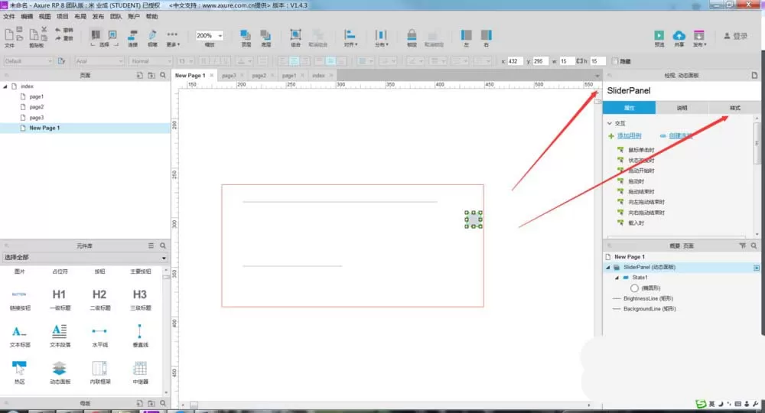The image size is (765, 413).
Task: Open the 发布 menu in menu bar
Action: click(98, 17)
